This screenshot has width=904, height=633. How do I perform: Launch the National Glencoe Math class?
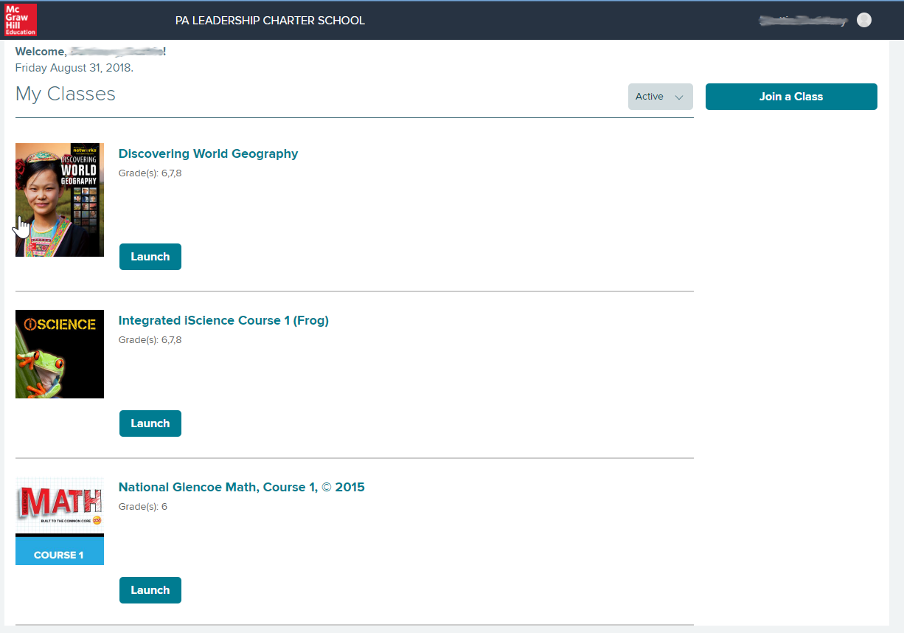pyautogui.click(x=150, y=590)
